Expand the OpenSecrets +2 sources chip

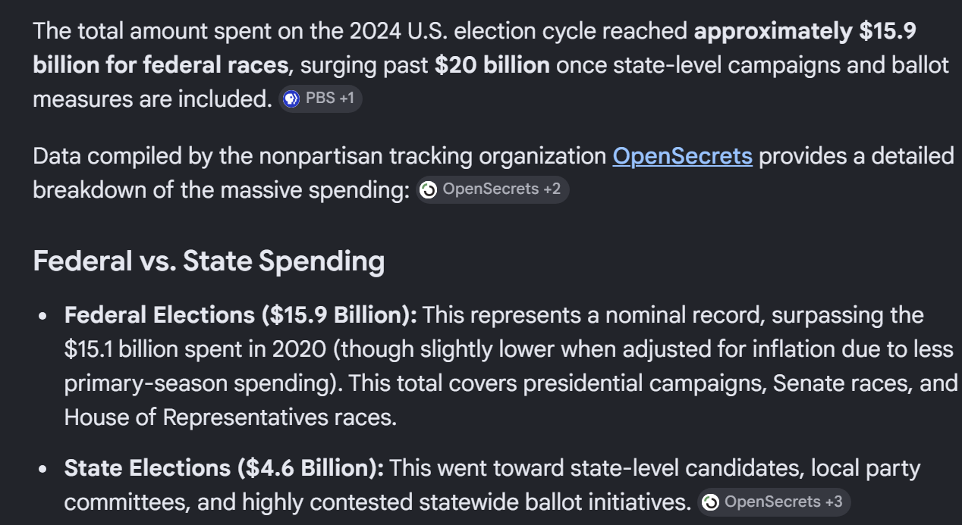click(493, 189)
